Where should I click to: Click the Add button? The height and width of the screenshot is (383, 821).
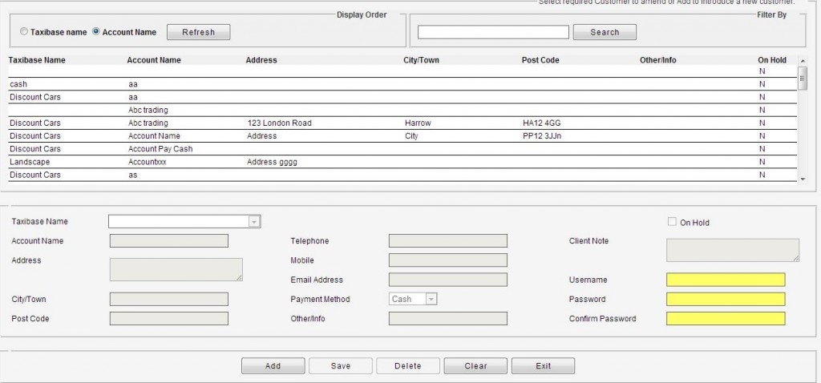[273, 365]
